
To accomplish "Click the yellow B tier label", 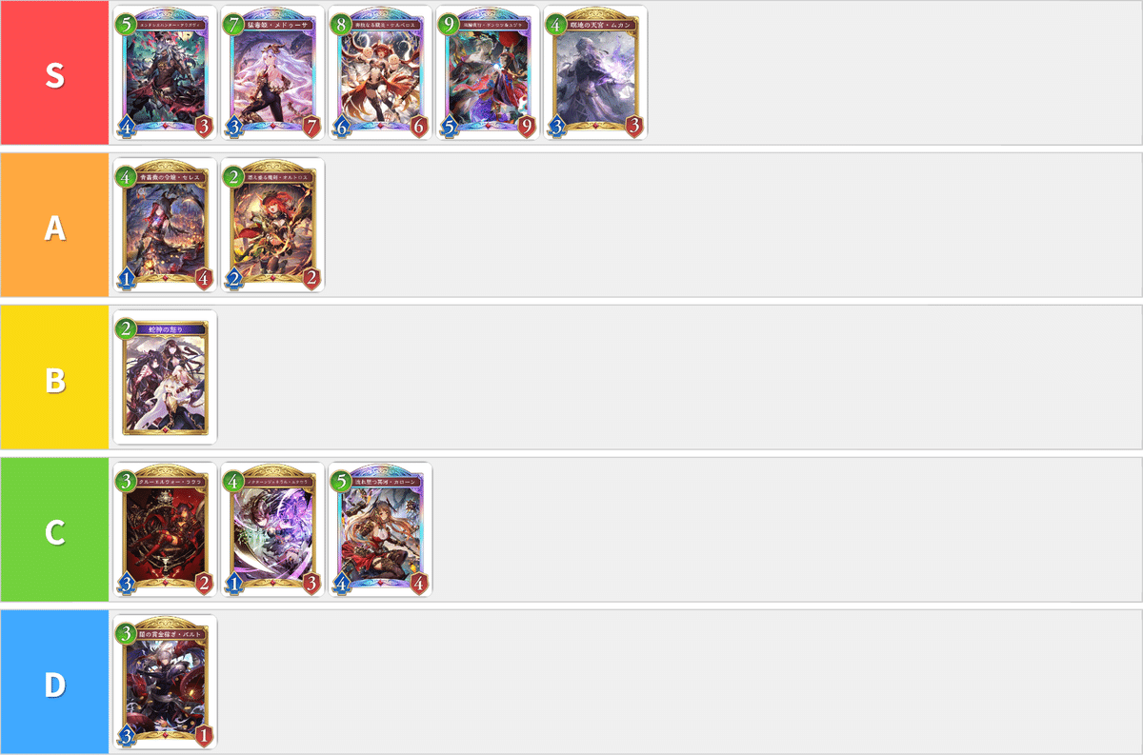I will [x=54, y=378].
